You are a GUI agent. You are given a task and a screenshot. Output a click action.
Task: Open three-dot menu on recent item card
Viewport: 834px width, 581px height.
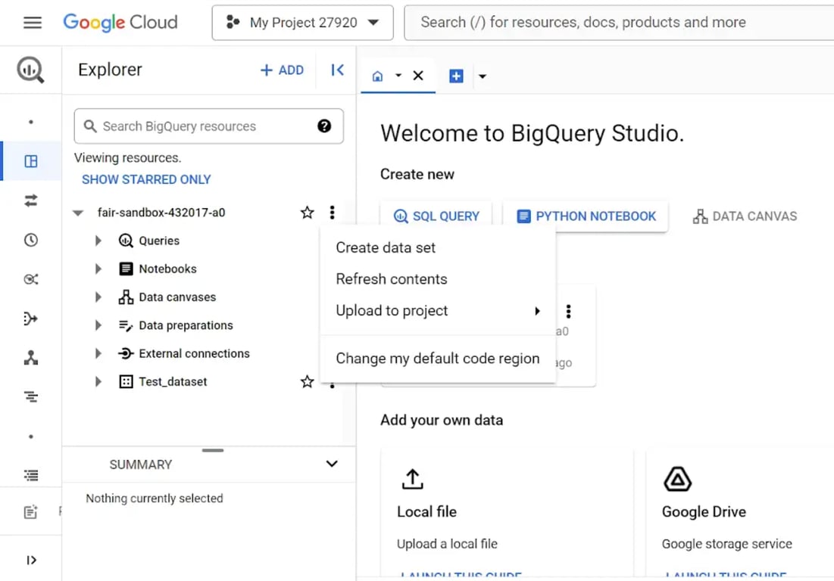pyautogui.click(x=568, y=311)
